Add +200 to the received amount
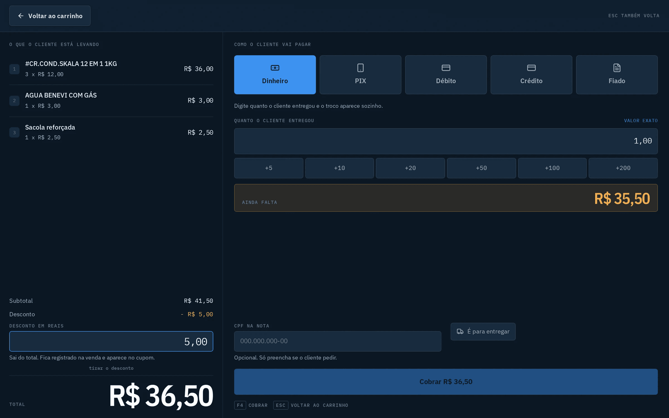Viewport: 669px width, 418px height. [623, 168]
